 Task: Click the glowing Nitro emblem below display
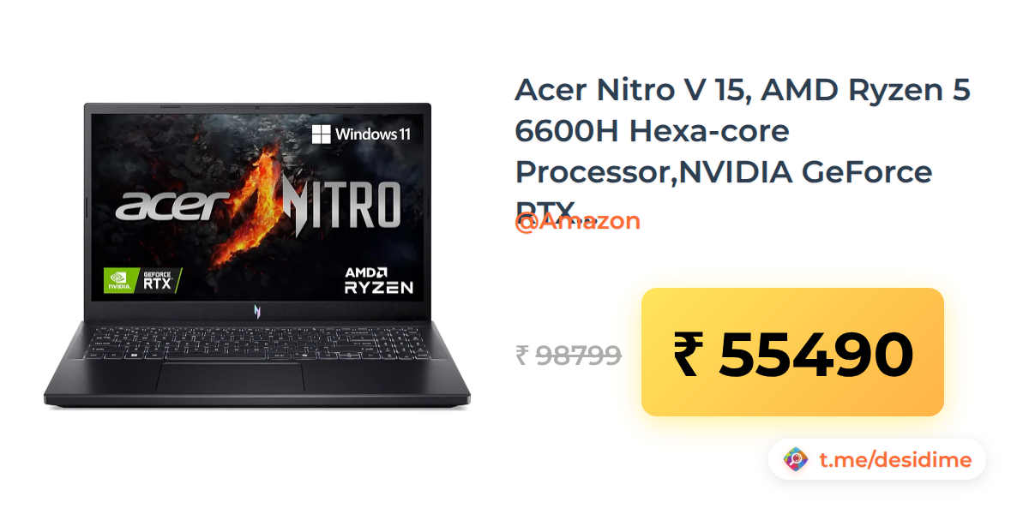tap(257, 311)
